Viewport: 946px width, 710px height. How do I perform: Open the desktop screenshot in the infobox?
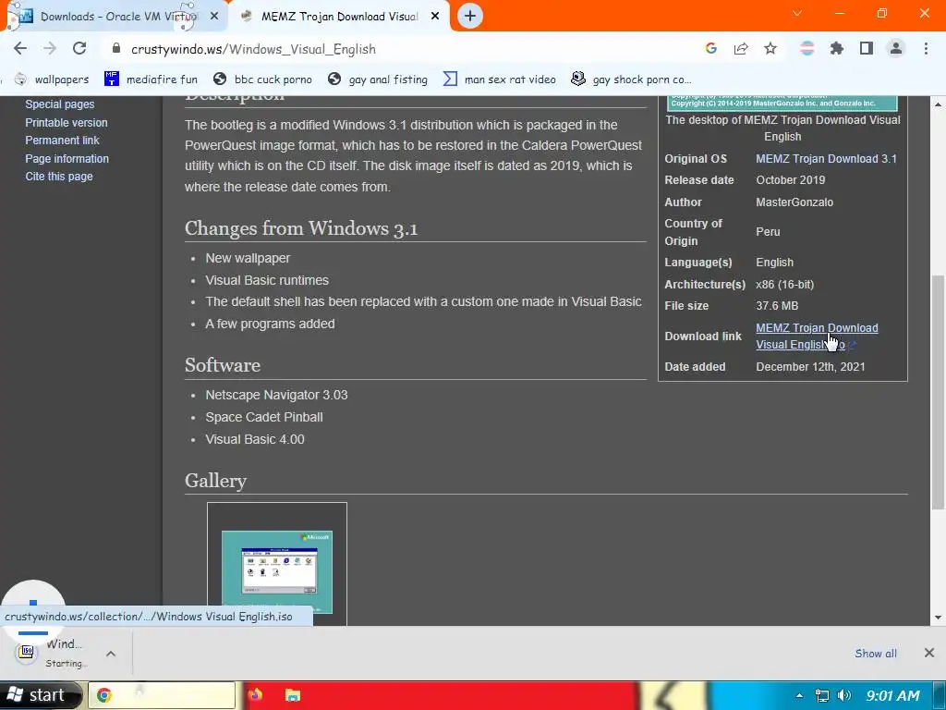coord(782,104)
